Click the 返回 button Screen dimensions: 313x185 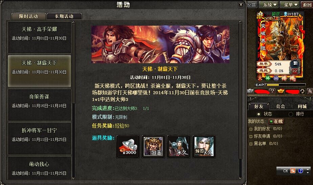pyautogui.click(x=307, y=5)
